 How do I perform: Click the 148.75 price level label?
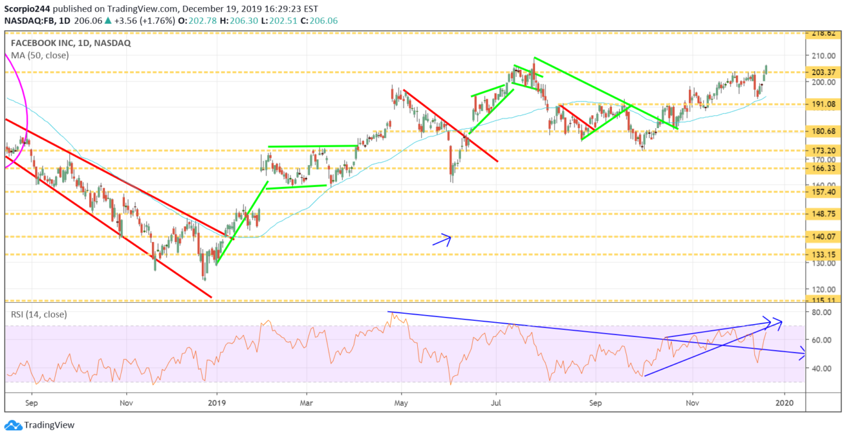[x=824, y=214]
